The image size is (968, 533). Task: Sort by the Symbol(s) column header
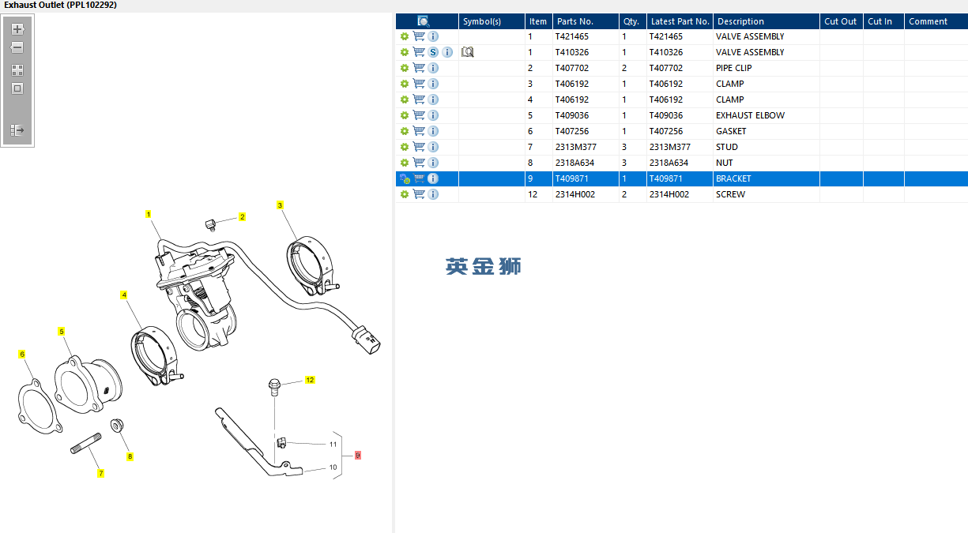click(x=492, y=21)
